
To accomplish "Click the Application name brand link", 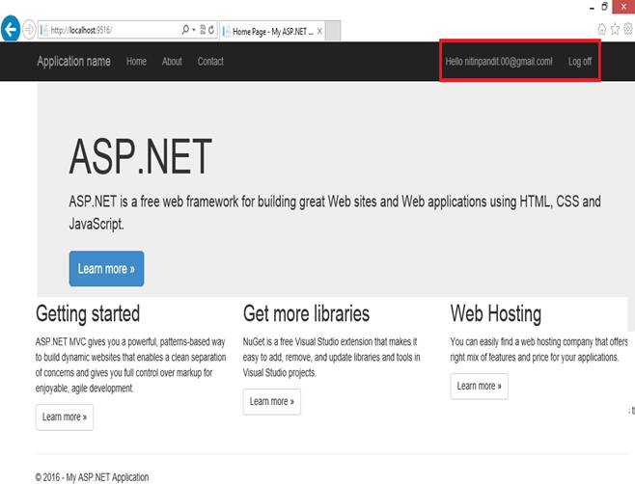I will point(73,61).
